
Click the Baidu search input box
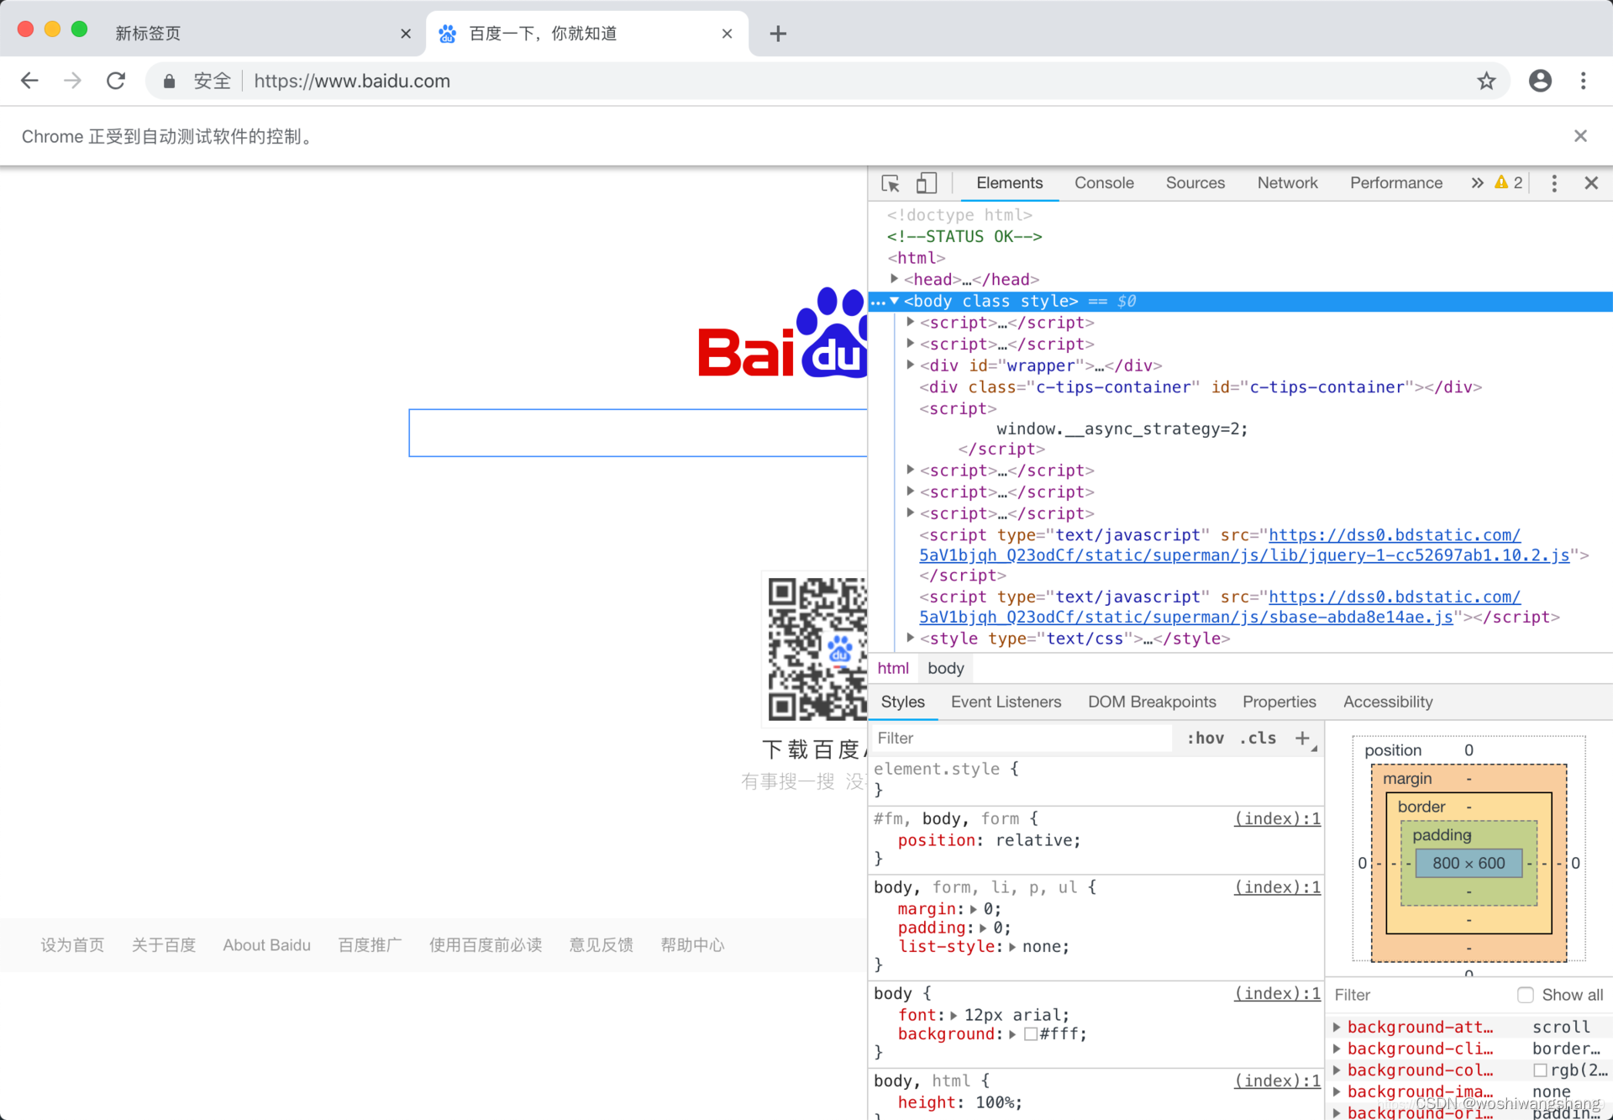coord(637,433)
